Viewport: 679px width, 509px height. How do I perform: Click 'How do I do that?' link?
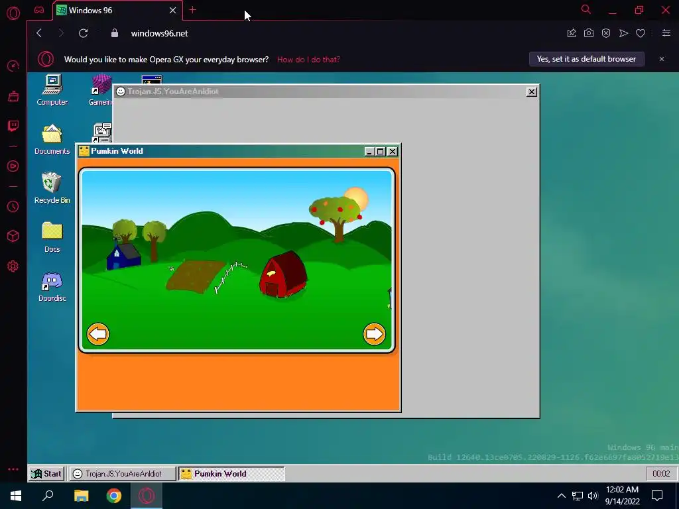[x=308, y=60]
